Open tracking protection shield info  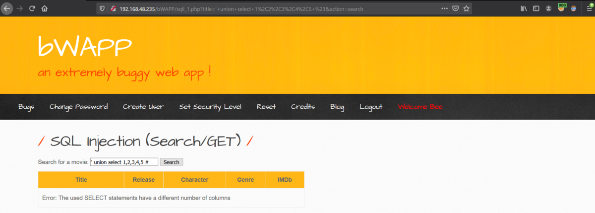103,8
